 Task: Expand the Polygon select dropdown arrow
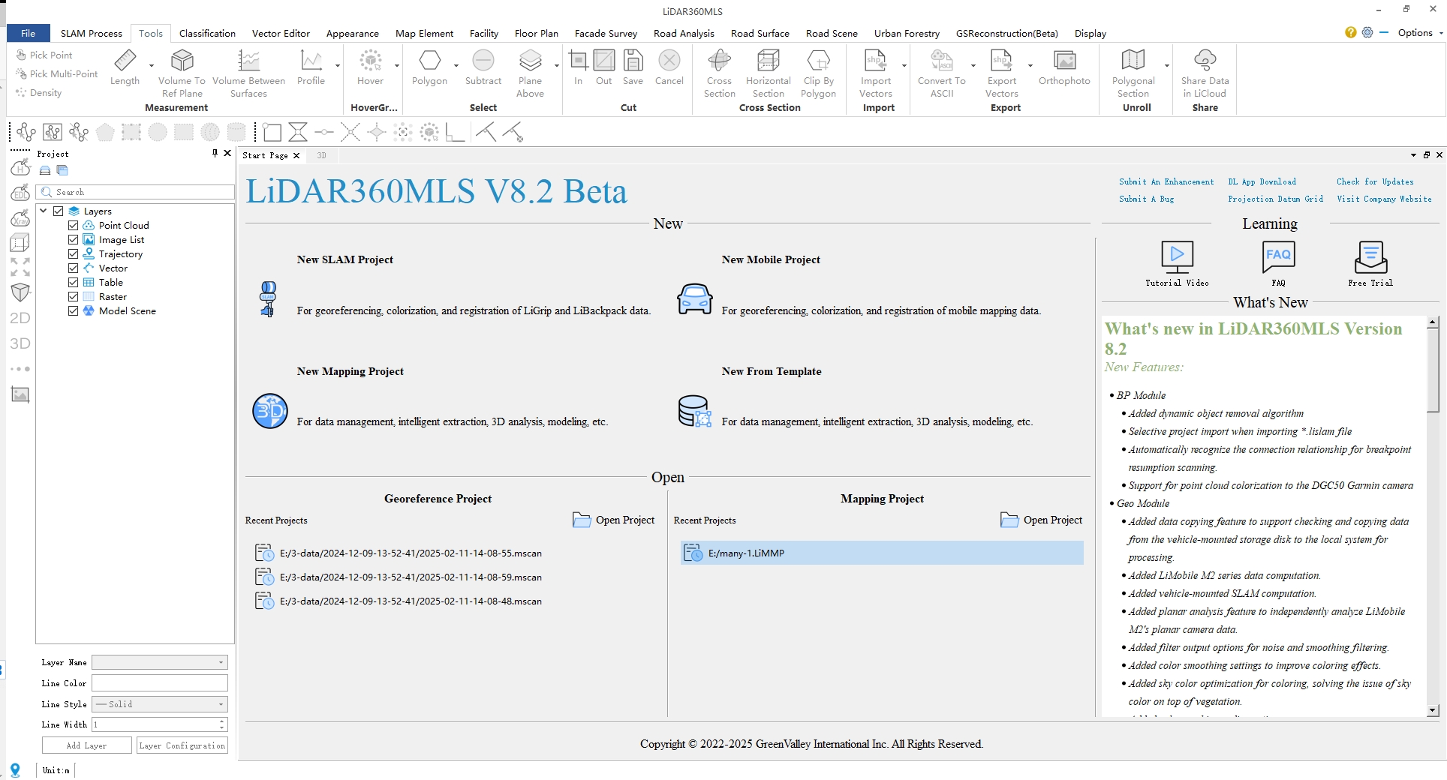point(456,66)
